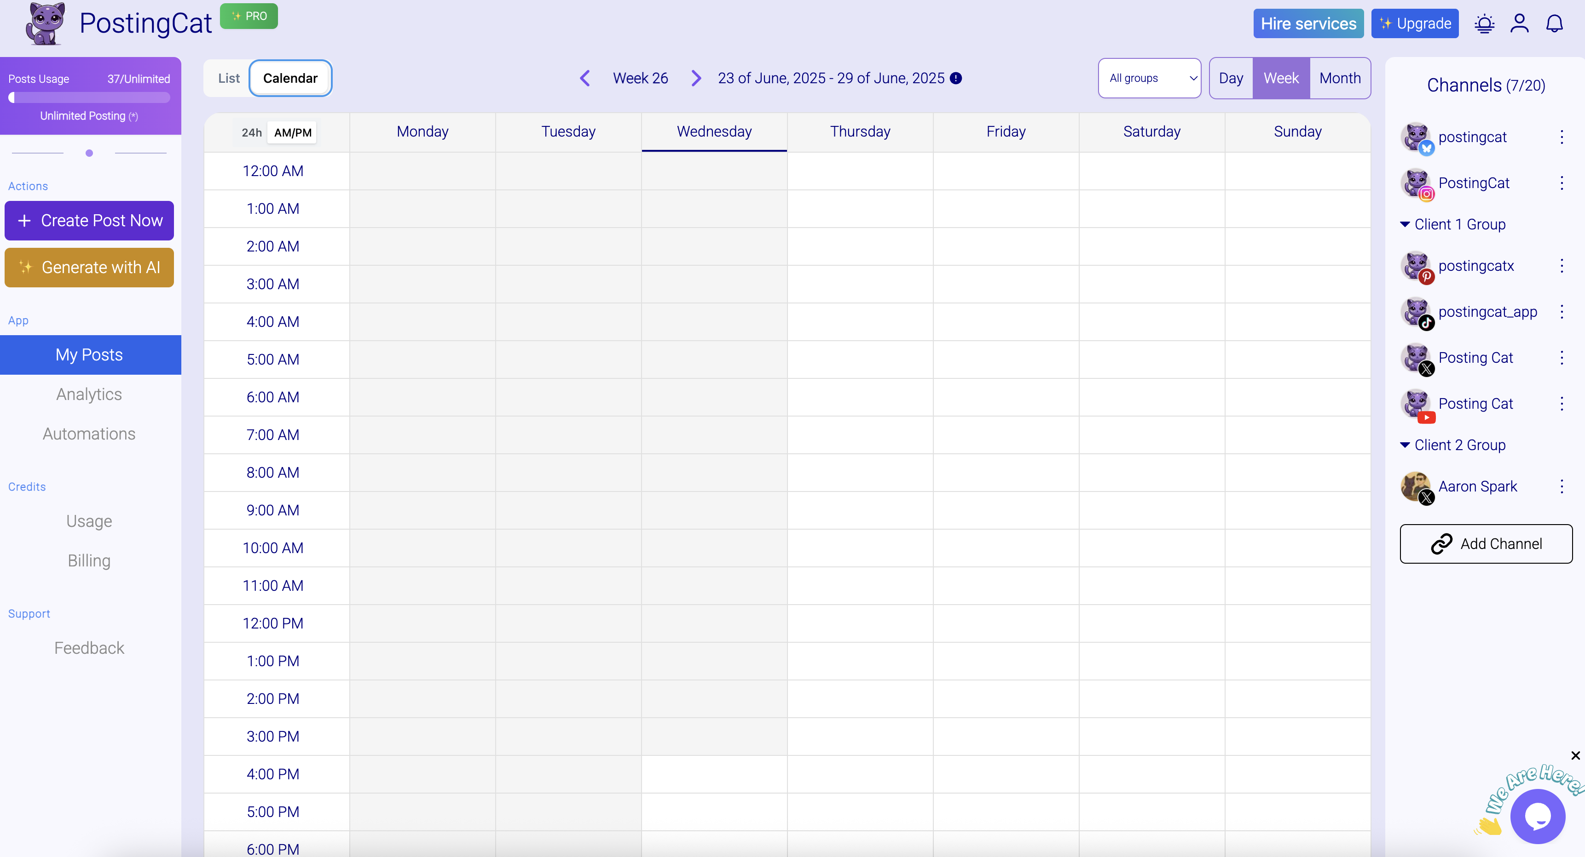This screenshot has height=857, width=1585.
Task: Switch to List view
Action: pyautogui.click(x=228, y=78)
